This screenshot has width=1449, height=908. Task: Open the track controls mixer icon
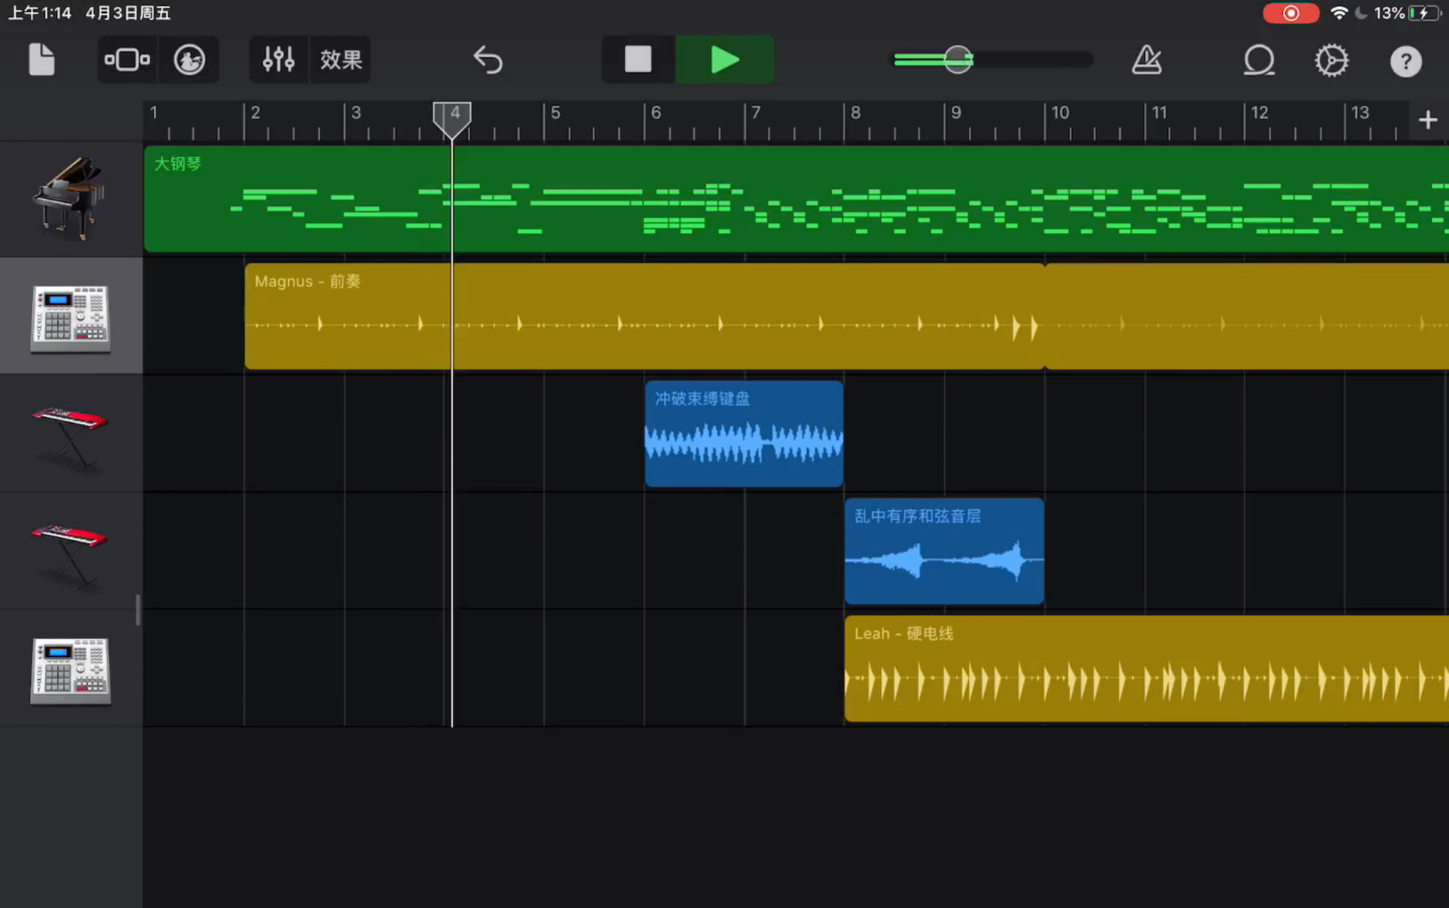(x=278, y=60)
